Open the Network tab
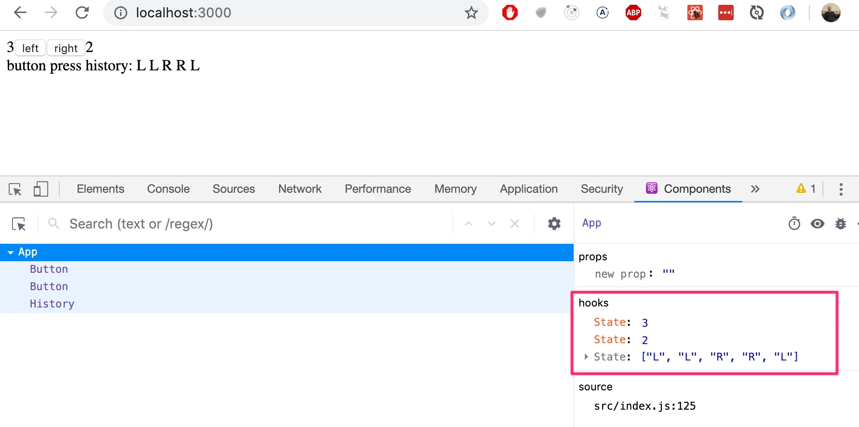 point(300,189)
